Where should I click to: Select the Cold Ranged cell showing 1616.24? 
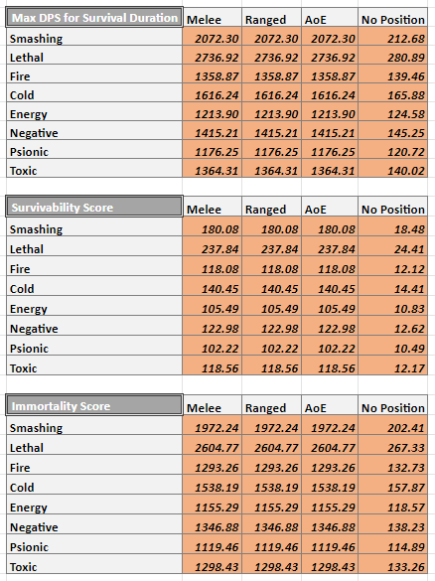[x=271, y=94]
